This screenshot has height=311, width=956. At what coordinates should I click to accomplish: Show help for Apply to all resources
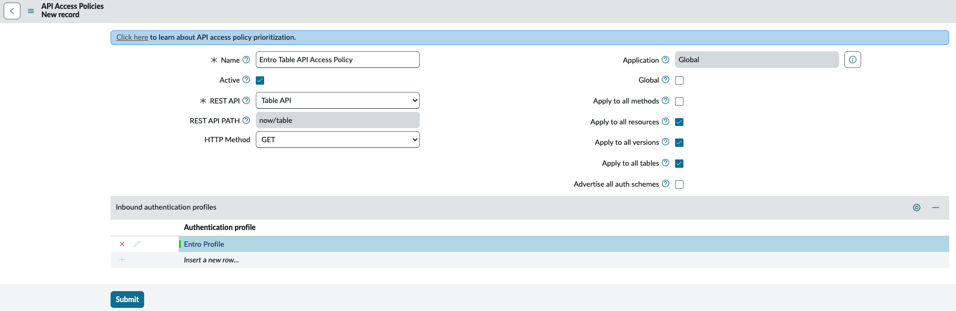pos(666,121)
